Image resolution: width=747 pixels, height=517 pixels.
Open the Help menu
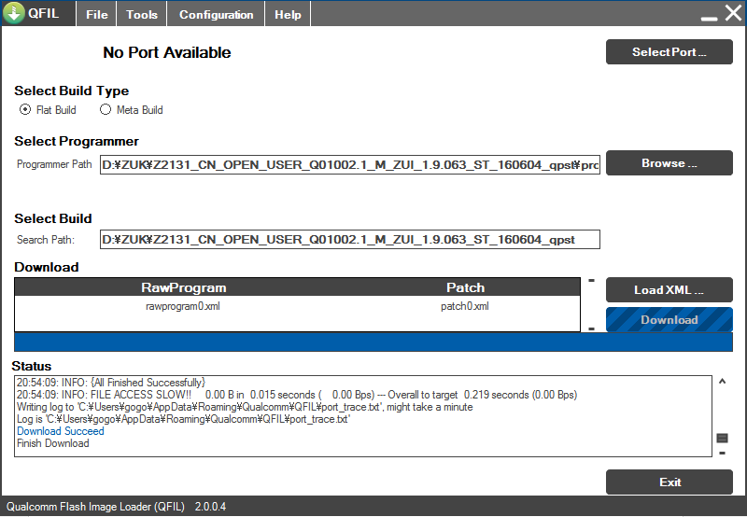pos(288,14)
